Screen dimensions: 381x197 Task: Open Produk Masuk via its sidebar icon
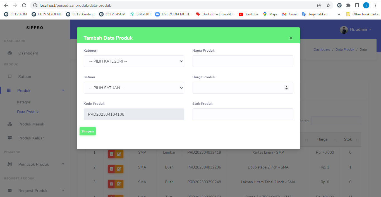[x=9, y=124]
